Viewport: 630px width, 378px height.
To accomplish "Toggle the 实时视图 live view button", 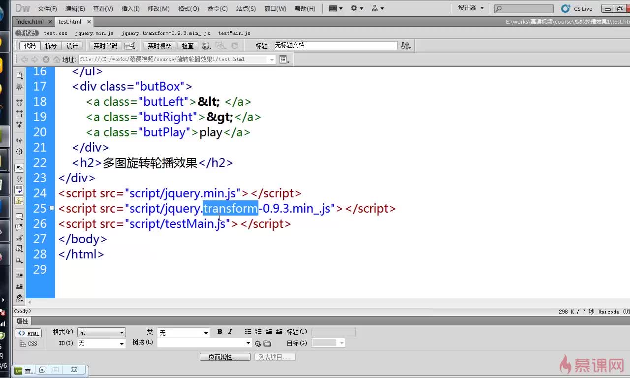I will (x=159, y=46).
